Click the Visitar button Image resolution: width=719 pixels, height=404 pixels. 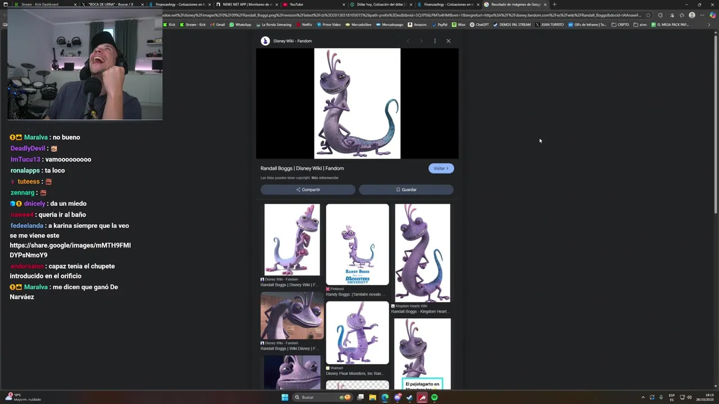(x=441, y=168)
